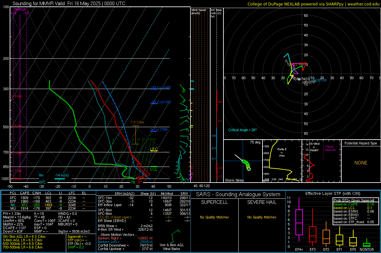This screenshot has width=381, height=253.
Task: Click the red 'Bunkers Right = 129/21 kt'
Action: [125, 238]
